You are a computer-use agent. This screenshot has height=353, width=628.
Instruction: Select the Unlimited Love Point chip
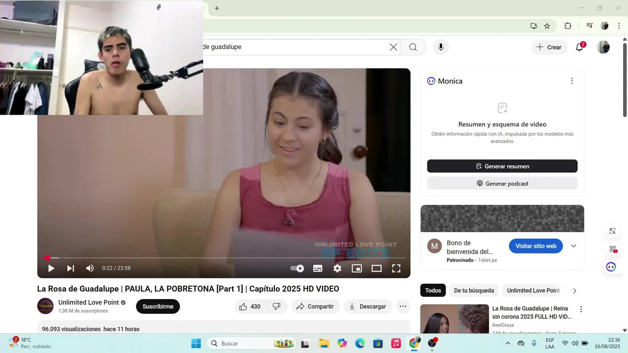coord(533,290)
